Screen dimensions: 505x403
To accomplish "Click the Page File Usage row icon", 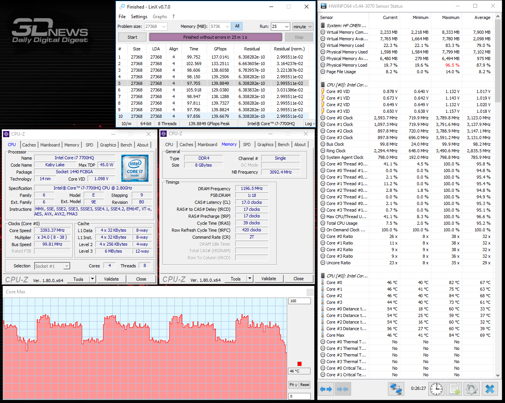I will (323, 72).
